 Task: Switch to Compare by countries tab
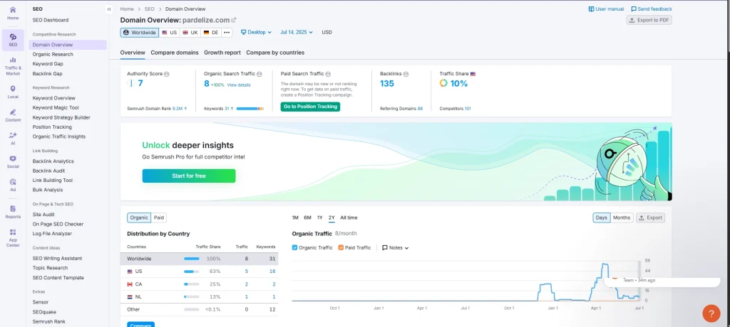(275, 53)
